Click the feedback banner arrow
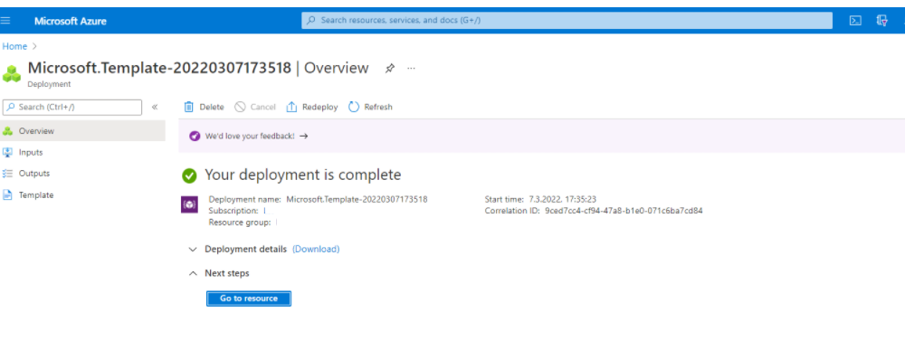 [x=303, y=137]
